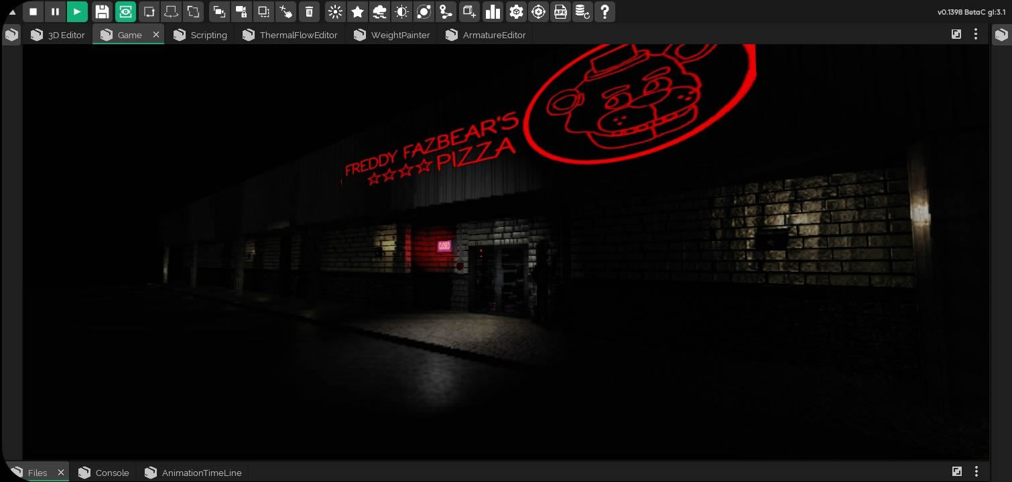Image resolution: width=1012 pixels, height=482 pixels.
Task: Delete selection with the trash icon
Action: point(309,11)
